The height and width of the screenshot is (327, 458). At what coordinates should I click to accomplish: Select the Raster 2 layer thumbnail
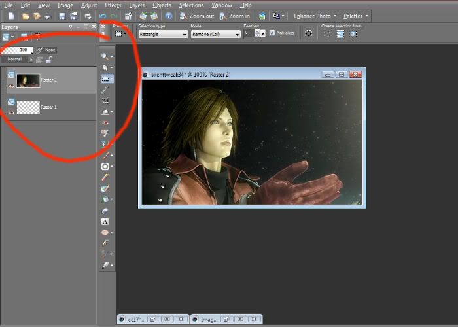click(28, 80)
